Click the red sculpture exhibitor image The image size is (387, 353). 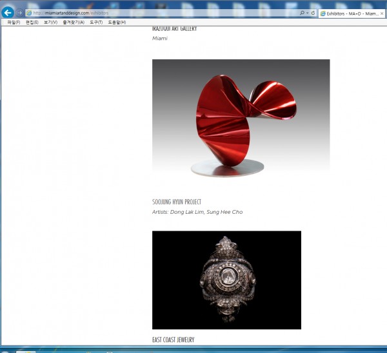pos(241,118)
